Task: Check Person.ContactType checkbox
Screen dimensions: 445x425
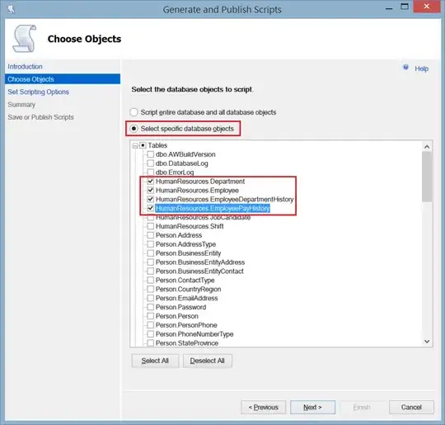Action: point(151,281)
